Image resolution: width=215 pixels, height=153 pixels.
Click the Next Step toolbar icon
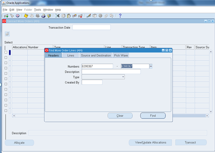click(x=32, y=16)
